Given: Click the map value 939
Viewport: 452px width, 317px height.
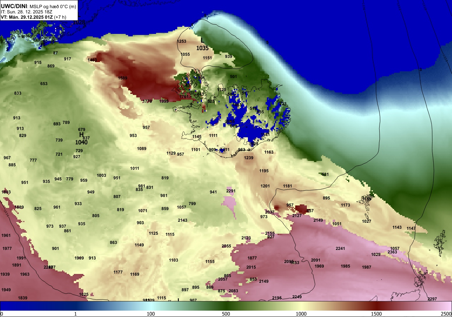Looking at the screenshot, I should pos(228,56).
